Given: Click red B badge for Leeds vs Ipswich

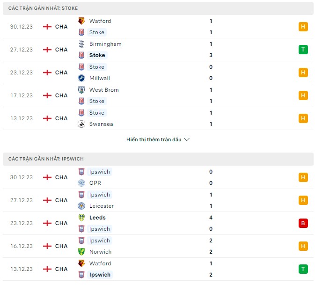Looking at the screenshot, I should 303,223.
